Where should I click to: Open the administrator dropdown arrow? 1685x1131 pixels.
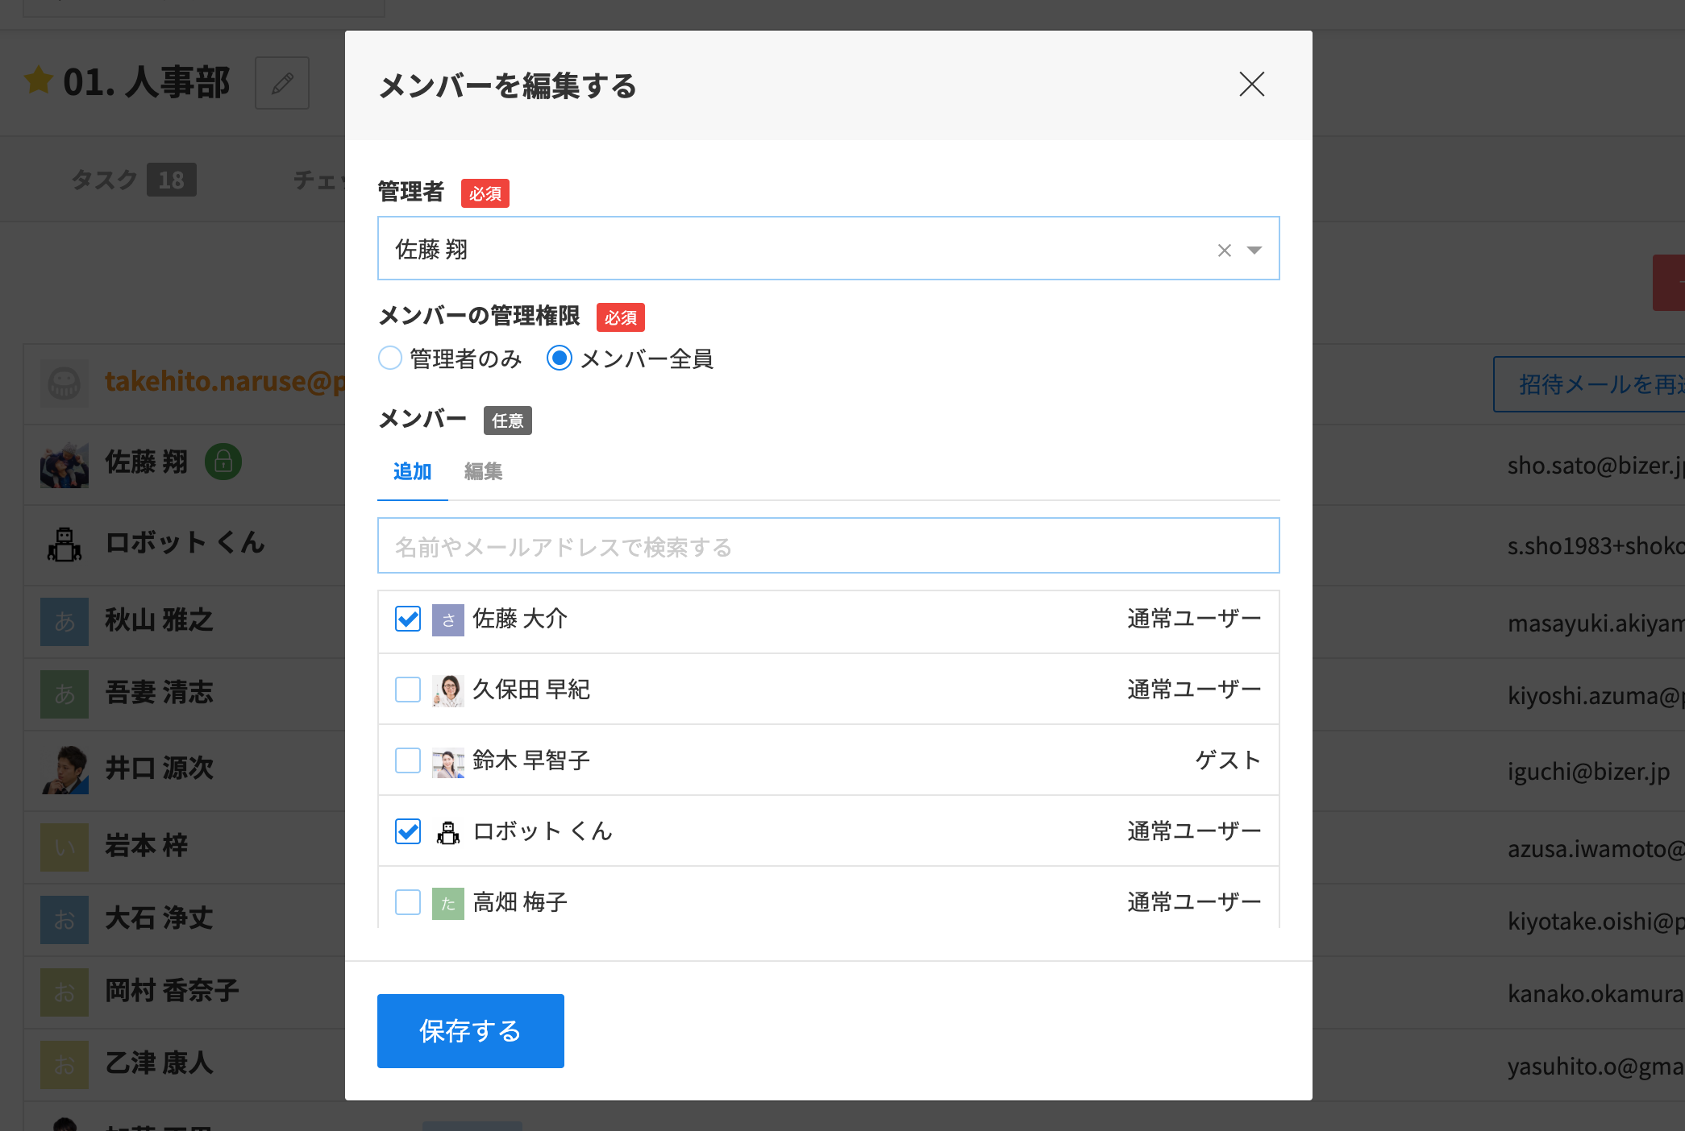point(1254,251)
